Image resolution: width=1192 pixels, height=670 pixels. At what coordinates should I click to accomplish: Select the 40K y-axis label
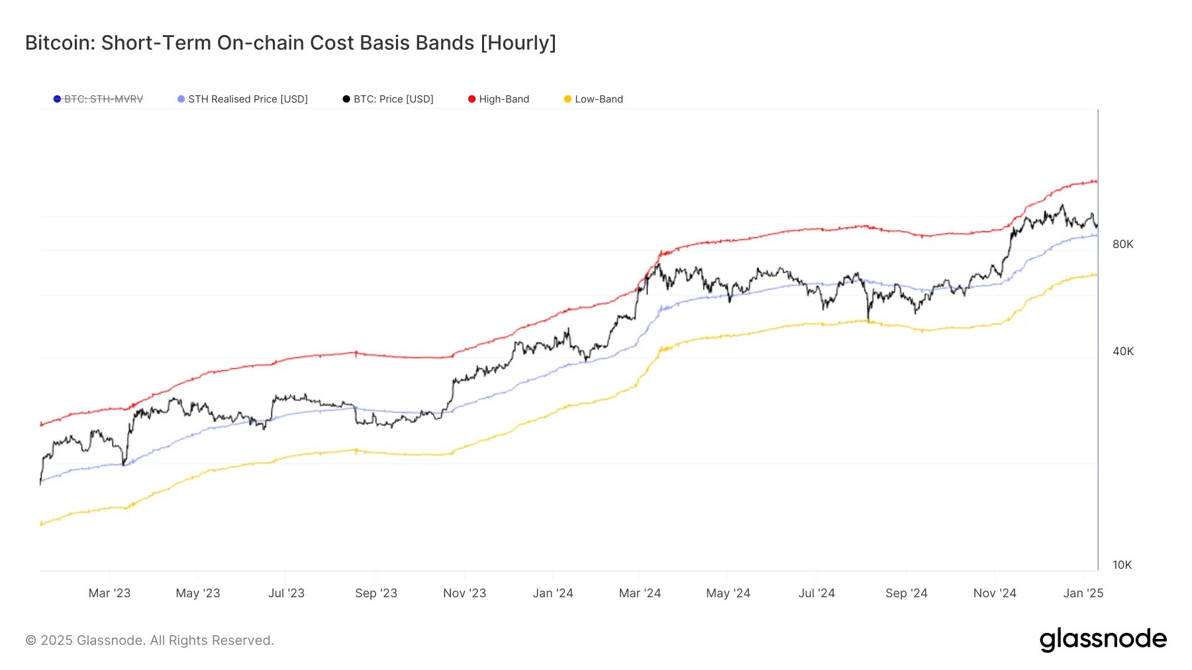(x=1122, y=351)
